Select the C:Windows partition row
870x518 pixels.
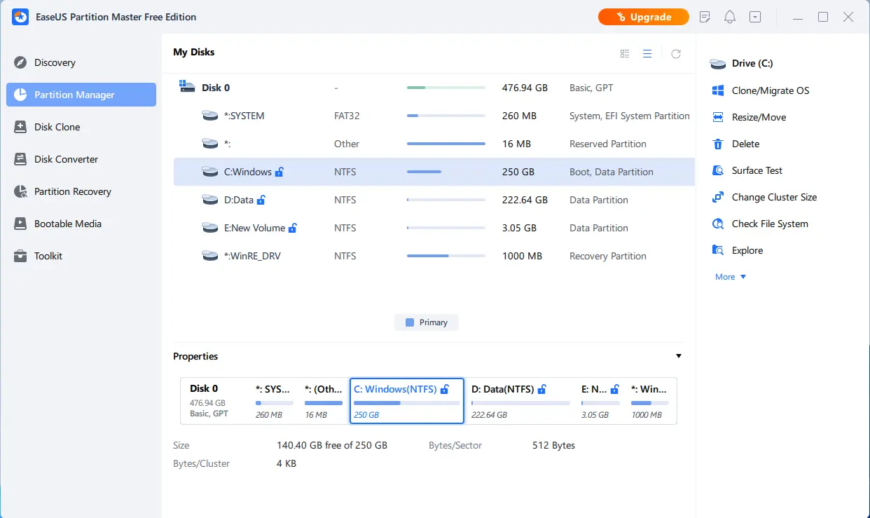pos(434,172)
